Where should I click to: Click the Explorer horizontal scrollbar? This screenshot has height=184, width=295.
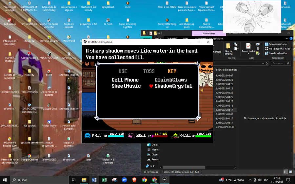(x=184, y=168)
